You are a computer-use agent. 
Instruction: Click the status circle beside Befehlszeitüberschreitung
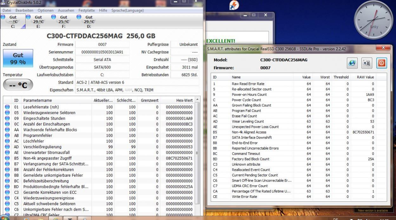7,181
